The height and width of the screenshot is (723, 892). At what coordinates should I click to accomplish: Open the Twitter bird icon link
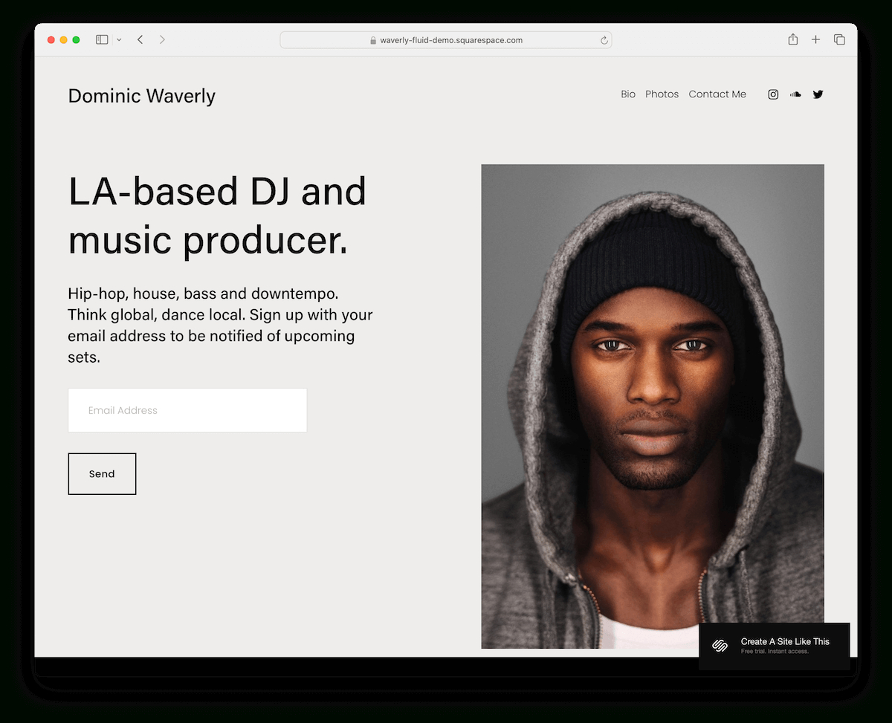click(818, 94)
